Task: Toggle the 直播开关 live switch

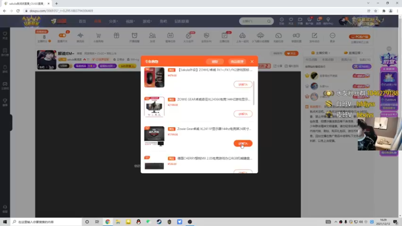Action: [62, 36]
